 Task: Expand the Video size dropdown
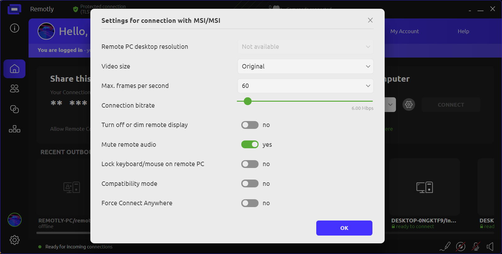tap(305, 66)
